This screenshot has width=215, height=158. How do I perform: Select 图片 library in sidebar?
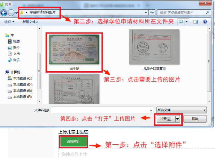pos(16,47)
